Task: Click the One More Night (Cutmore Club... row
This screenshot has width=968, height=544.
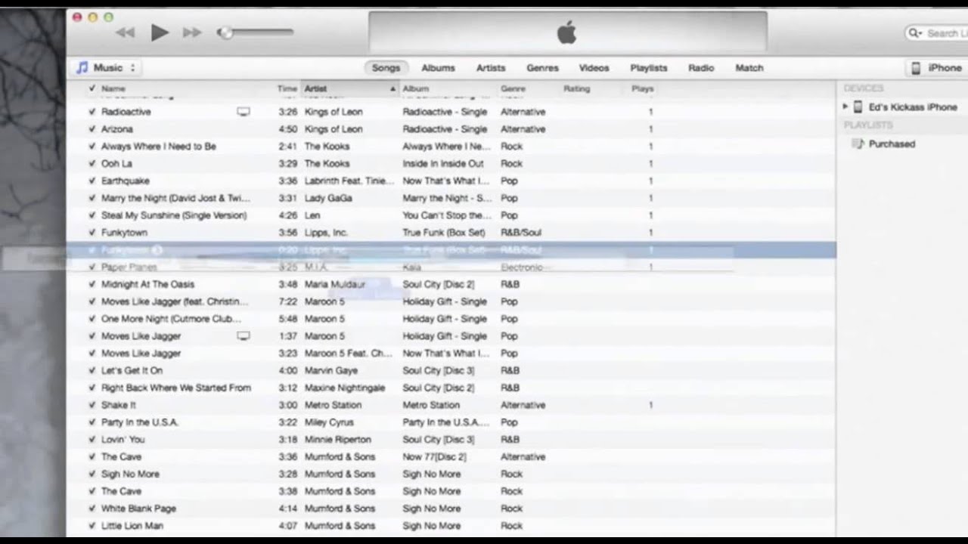Action: coord(451,319)
